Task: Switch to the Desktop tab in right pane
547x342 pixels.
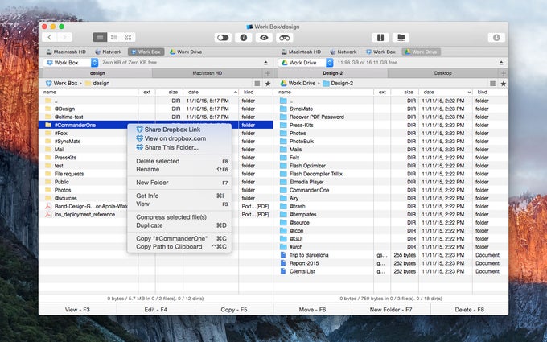Action: (x=442, y=73)
